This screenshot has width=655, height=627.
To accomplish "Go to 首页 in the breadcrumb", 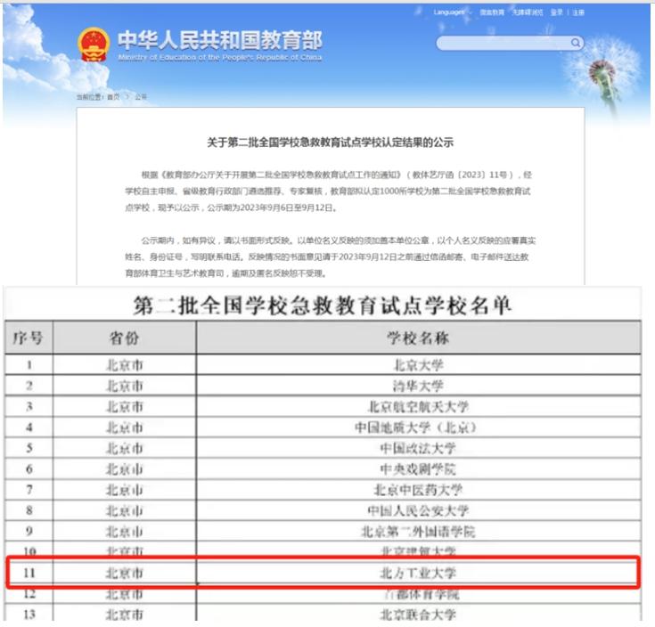I will click(112, 96).
